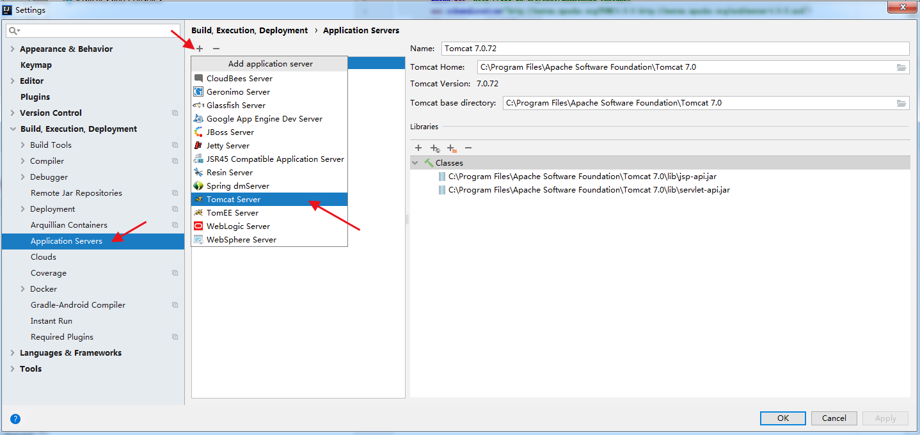Image resolution: width=920 pixels, height=435 pixels.
Task: Choose TomEE Server entry
Action: click(x=269, y=212)
